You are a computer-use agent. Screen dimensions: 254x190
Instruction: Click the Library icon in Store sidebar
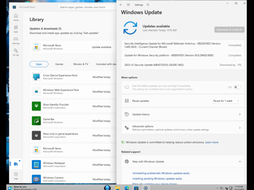pos(16,164)
